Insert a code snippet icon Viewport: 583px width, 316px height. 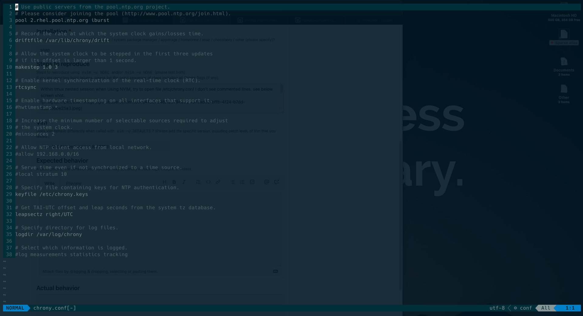click(208, 182)
